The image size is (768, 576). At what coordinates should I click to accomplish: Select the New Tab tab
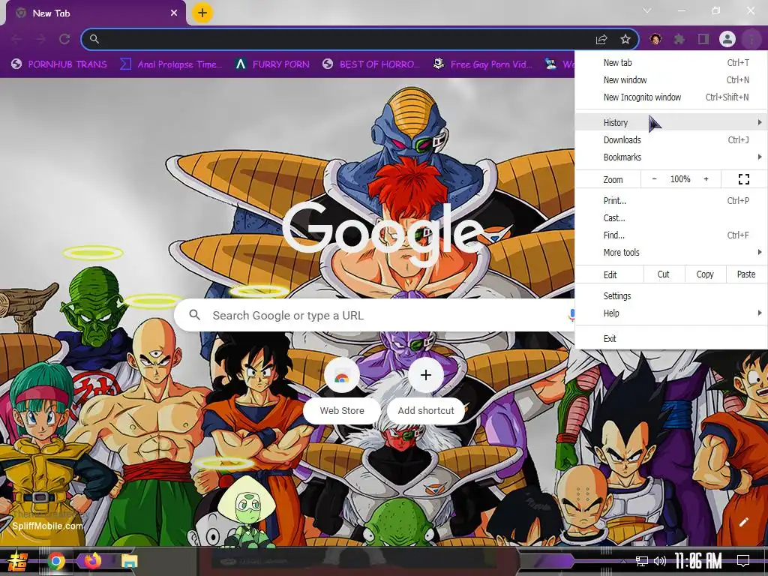pos(95,13)
